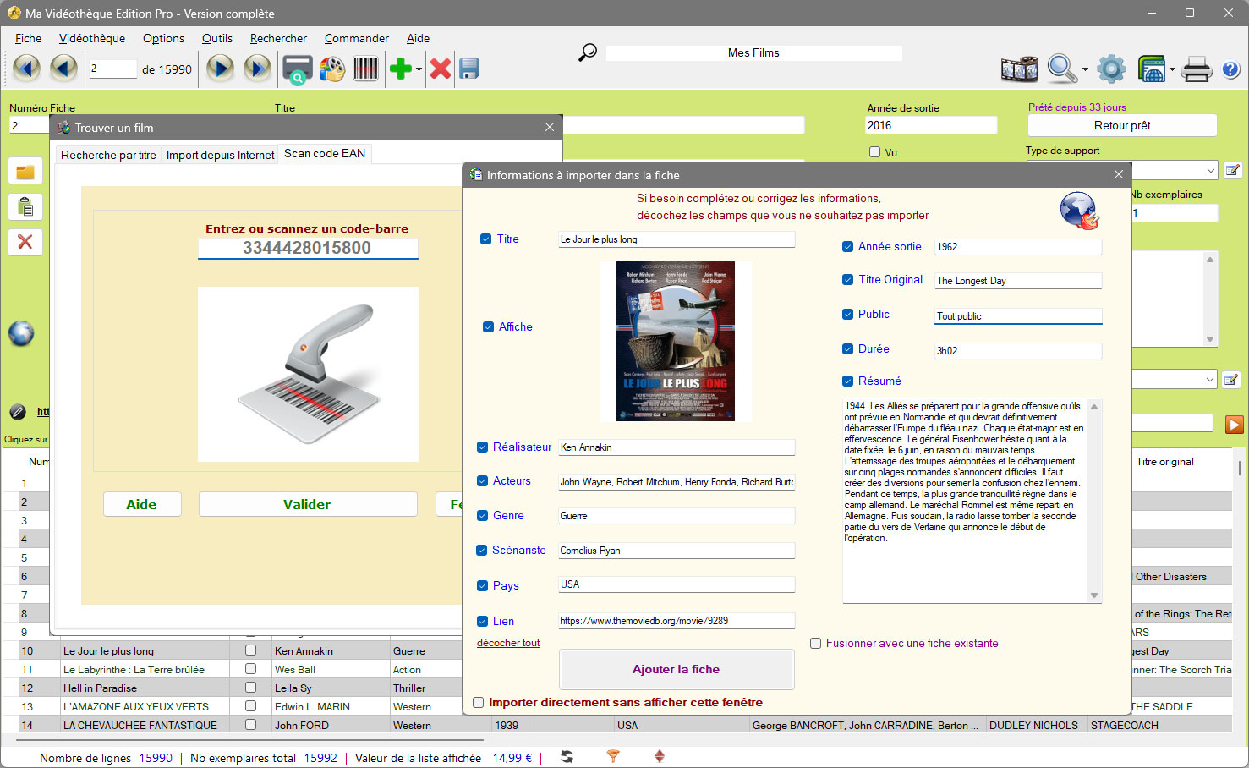Open the film search magnifier icon in toolbar
This screenshot has width=1249, height=768.
[1060, 69]
